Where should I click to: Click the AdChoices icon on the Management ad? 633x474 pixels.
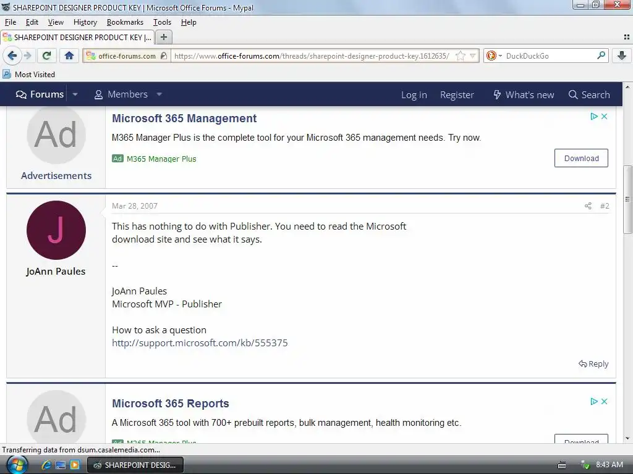coord(594,116)
